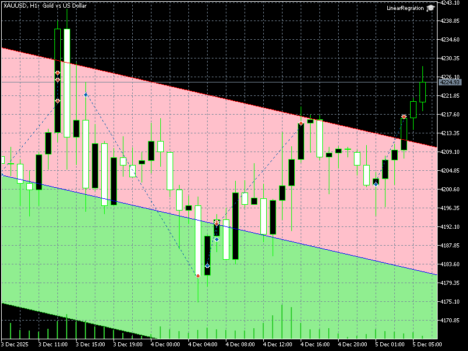
Task: Select the lowest red arrow on the 3 Dec 13:00 candle
Action: coord(57,101)
